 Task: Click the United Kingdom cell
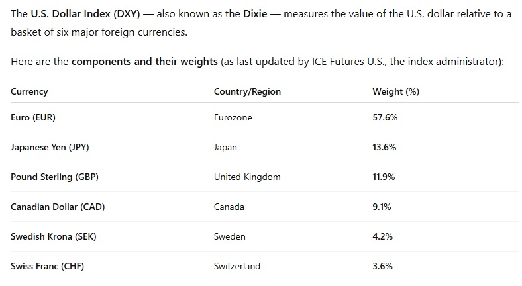247,177
